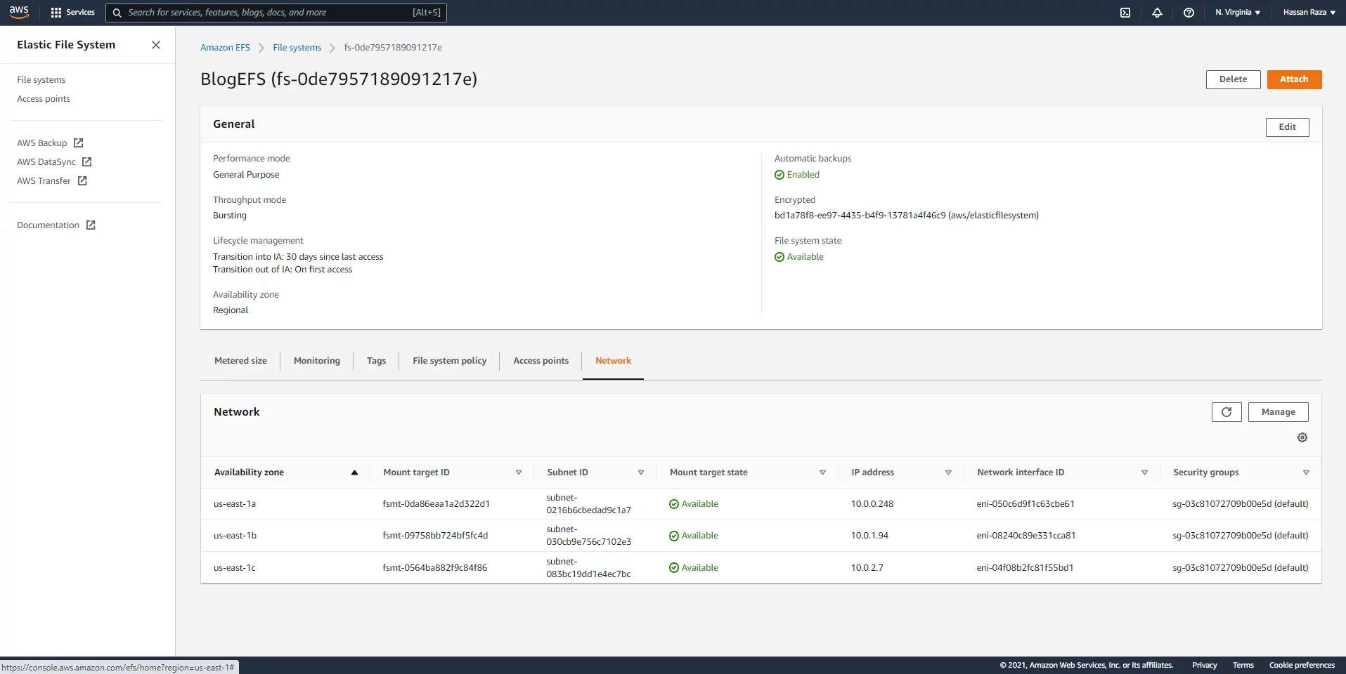This screenshot has height=674, width=1346.
Task: Click the search magnifier icon
Action: click(117, 13)
